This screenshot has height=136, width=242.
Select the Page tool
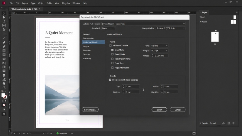pyautogui.click(x=4, y=21)
